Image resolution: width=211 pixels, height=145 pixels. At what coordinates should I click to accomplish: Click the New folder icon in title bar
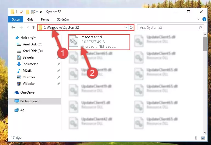coord(27,12)
